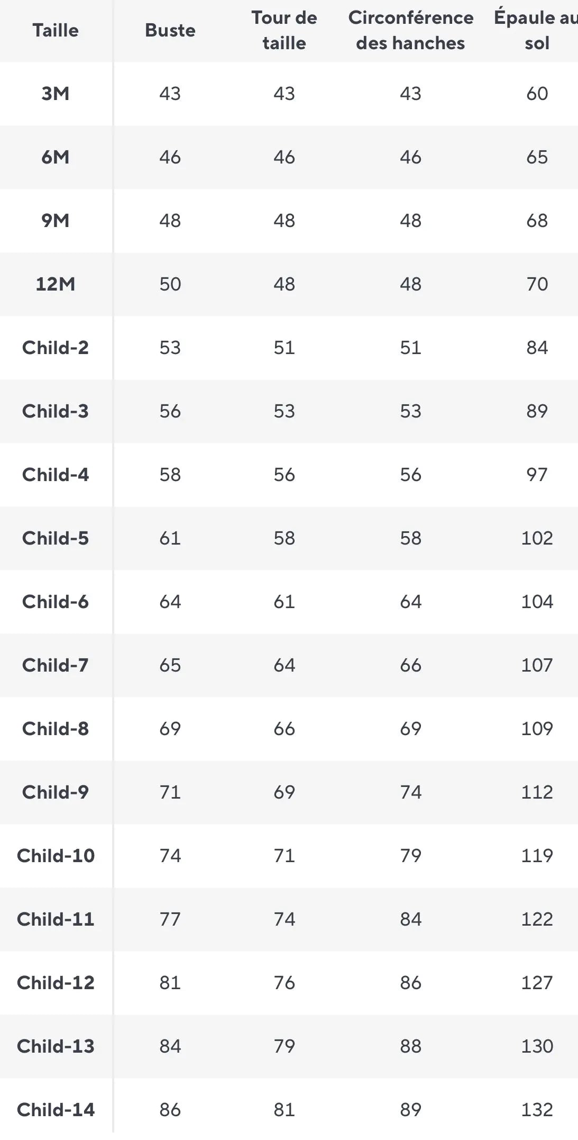
Task: Select the Child-2 row label
Action: coord(56,348)
